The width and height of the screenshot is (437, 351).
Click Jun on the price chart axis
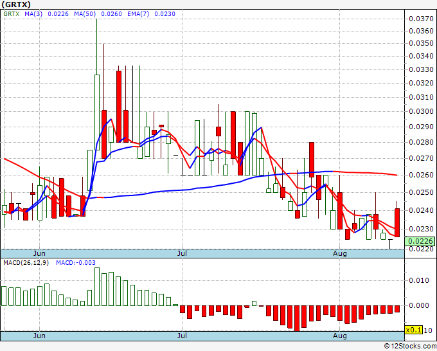pos(39,253)
